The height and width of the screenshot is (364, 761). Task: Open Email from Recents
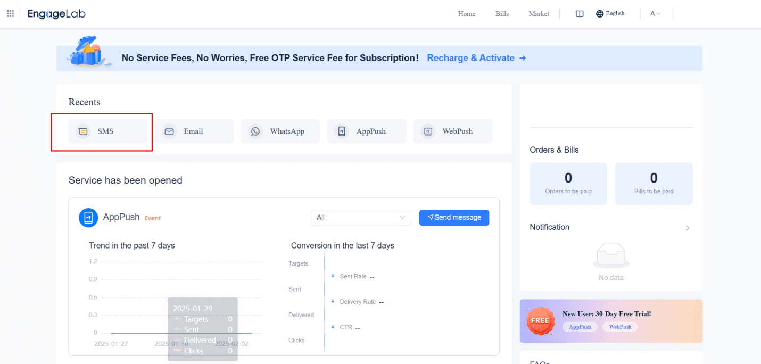[194, 131]
